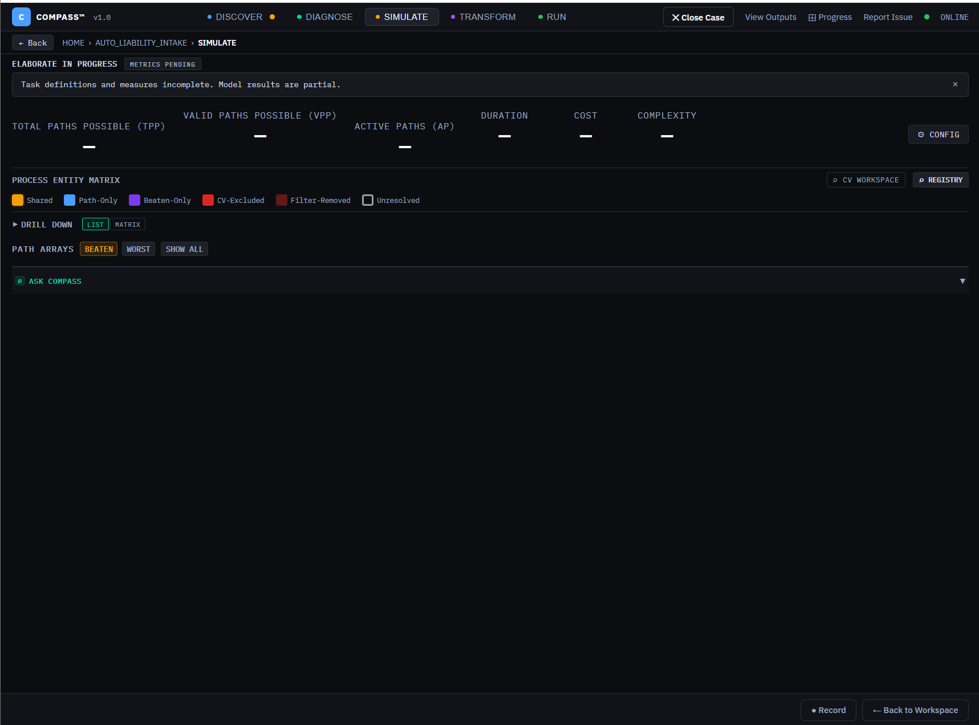
Task: Click the COMPLEXITY metric label
Action: tap(667, 116)
